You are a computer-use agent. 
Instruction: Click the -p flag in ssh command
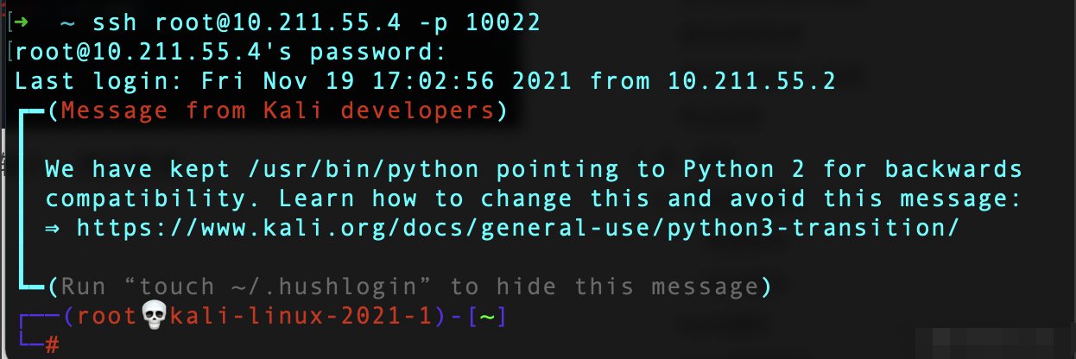(432, 23)
